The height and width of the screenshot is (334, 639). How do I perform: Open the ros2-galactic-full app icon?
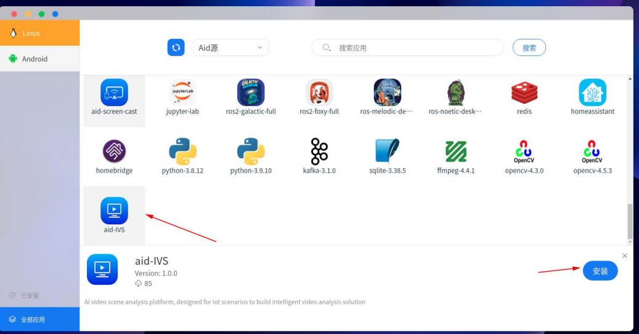251,92
